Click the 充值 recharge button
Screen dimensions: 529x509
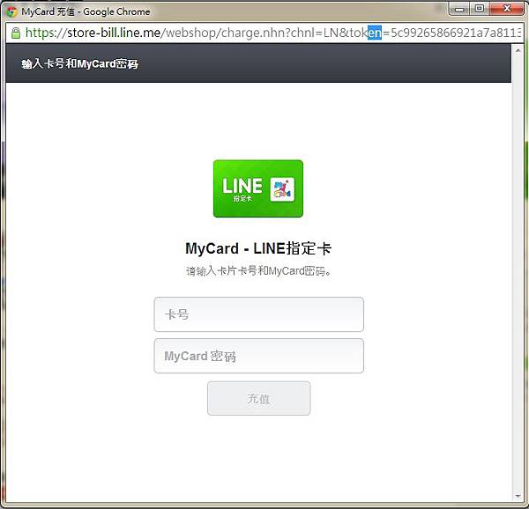point(258,399)
